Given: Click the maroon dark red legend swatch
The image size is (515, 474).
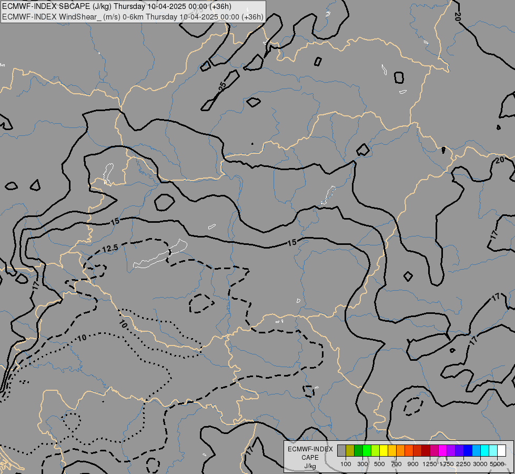Looking at the screenshot, I should pyautogui.click(x=426, y=450).
